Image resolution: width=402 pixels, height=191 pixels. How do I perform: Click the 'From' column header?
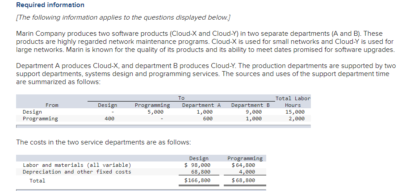52,105
